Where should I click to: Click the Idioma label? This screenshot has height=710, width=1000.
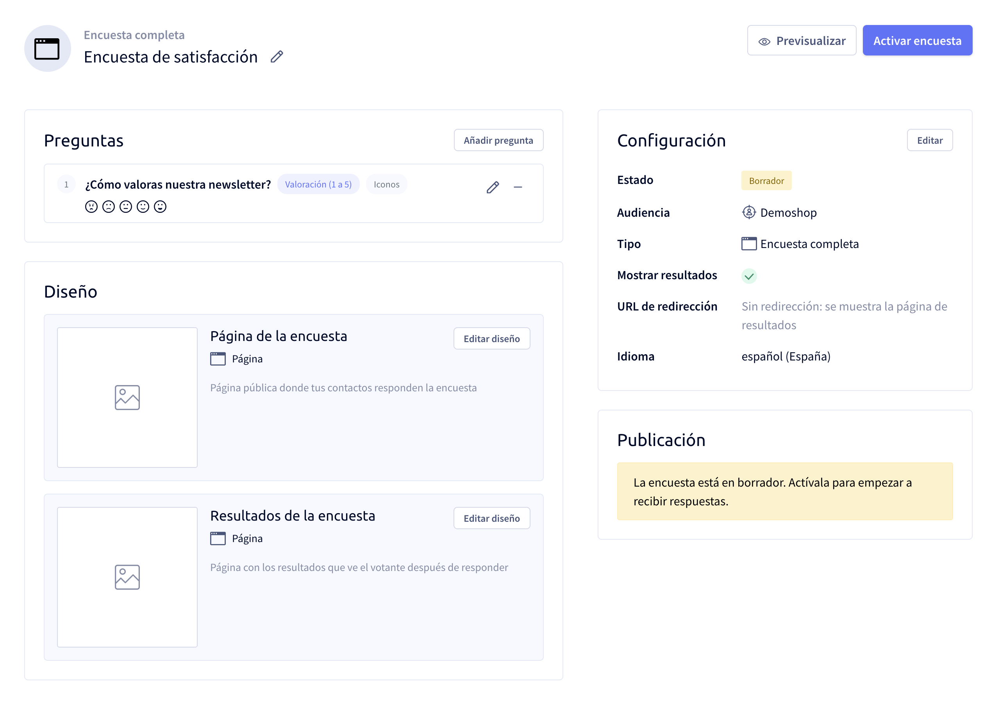click(636, 356)
